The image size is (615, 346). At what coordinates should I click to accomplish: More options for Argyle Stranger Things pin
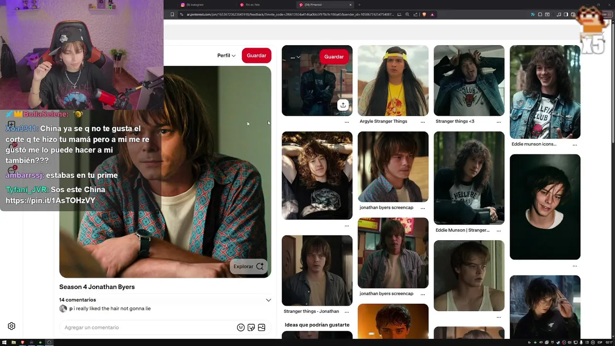423,122
